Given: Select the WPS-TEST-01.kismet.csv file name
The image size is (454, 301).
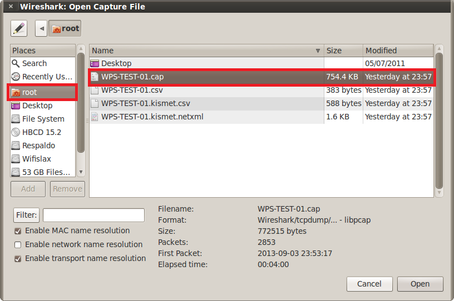Looking at the screenshot, I should pyautogui.click(x=146, y=103).
